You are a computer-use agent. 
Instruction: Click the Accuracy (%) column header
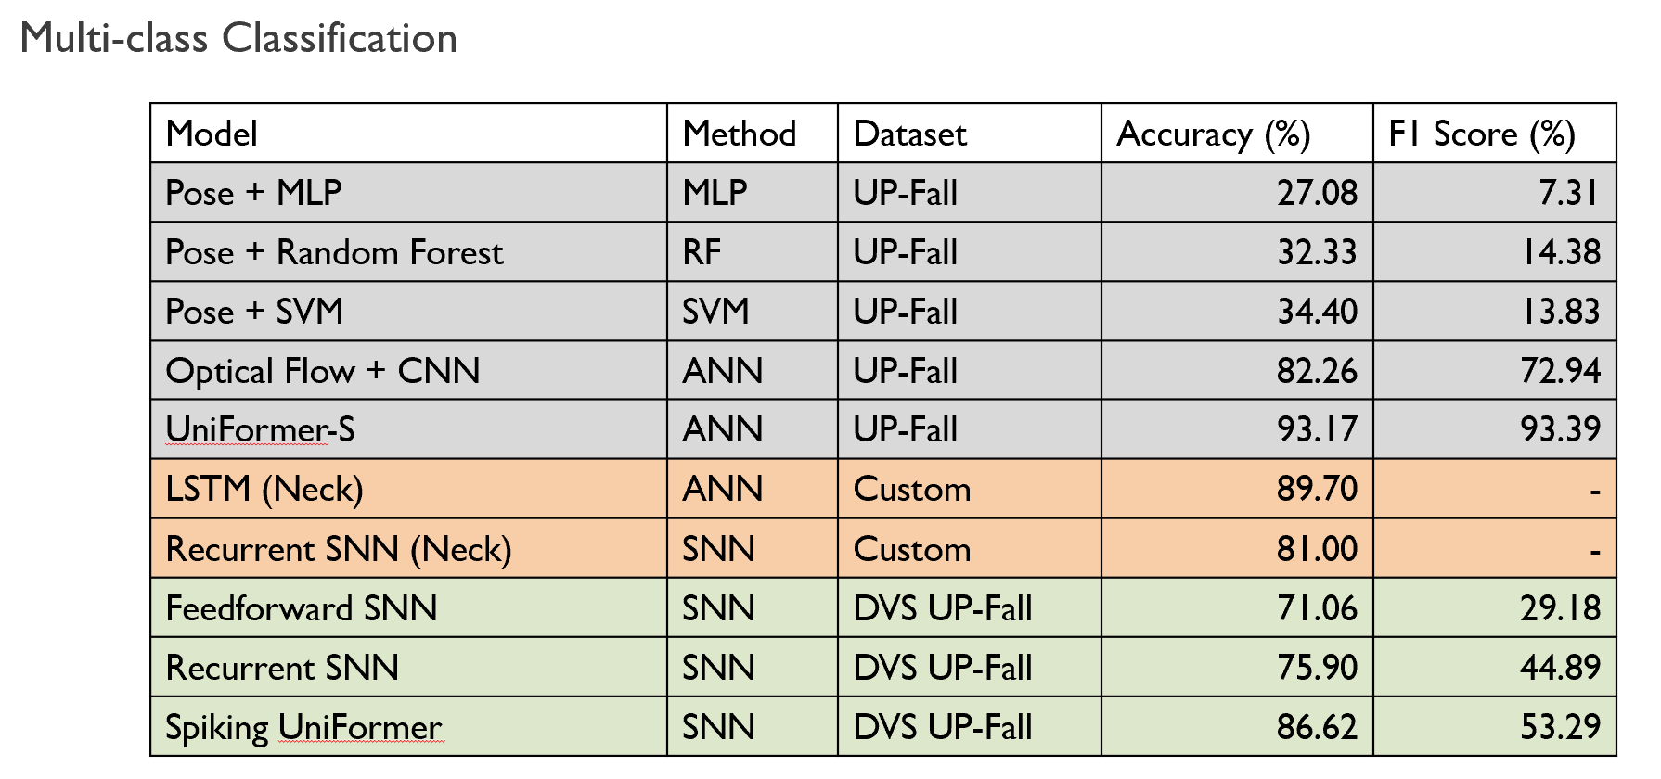[1237, 134]
